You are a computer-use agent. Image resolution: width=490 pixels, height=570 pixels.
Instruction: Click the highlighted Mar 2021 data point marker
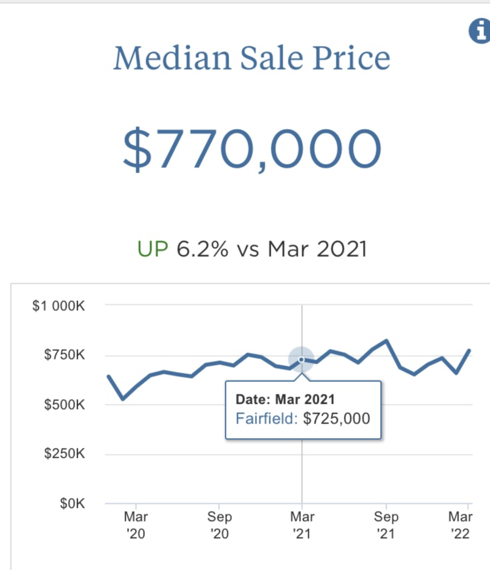301,359
